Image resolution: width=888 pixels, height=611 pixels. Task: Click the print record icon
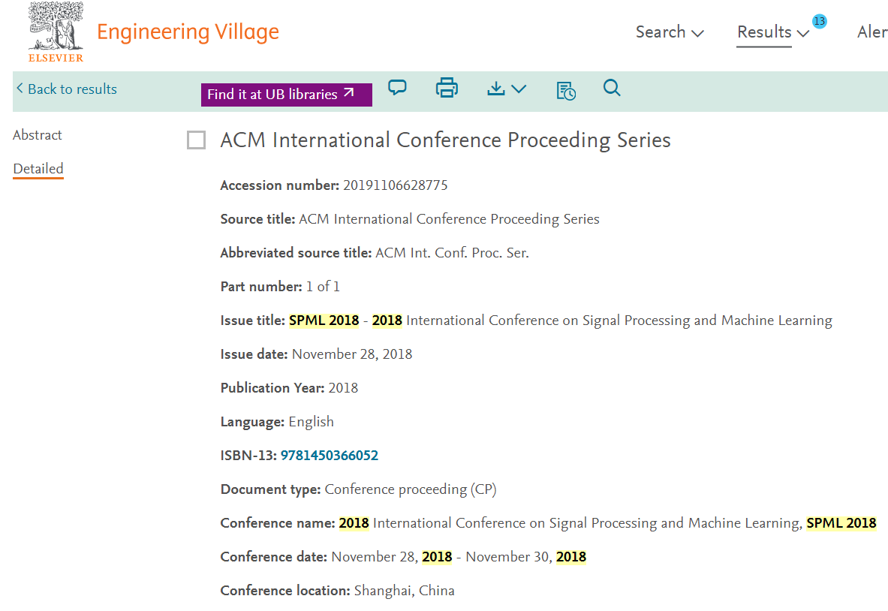tap(447, 88)
